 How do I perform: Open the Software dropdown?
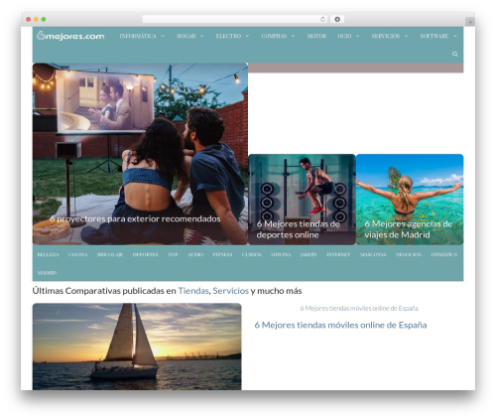pyautogui.click(x=438, y=36)
